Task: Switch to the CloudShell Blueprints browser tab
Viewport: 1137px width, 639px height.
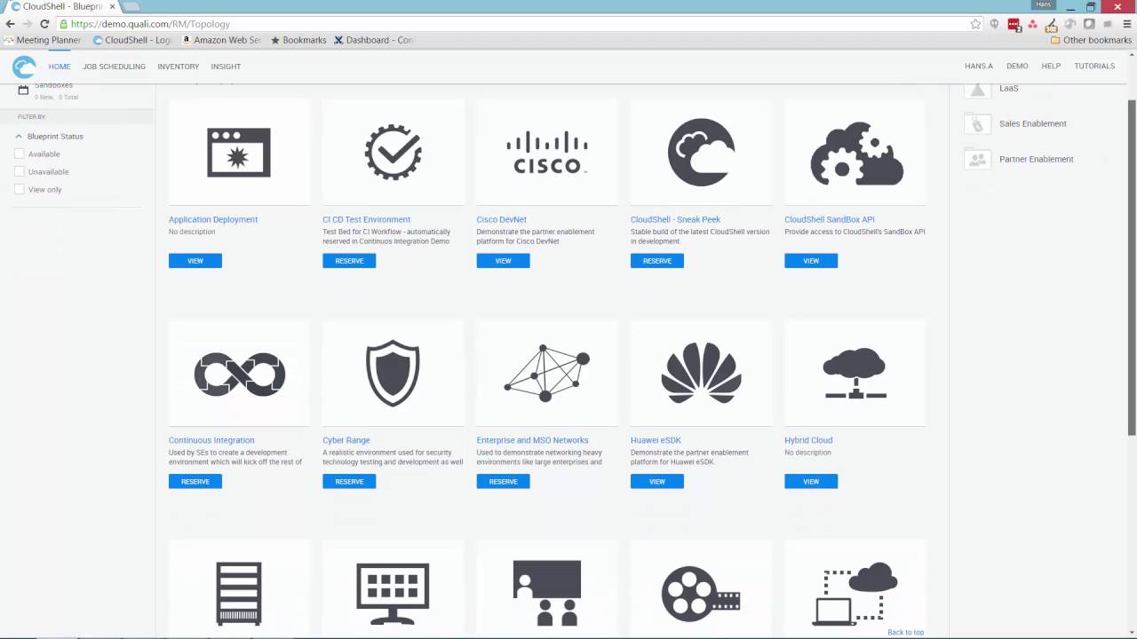Action: (61, 6)
